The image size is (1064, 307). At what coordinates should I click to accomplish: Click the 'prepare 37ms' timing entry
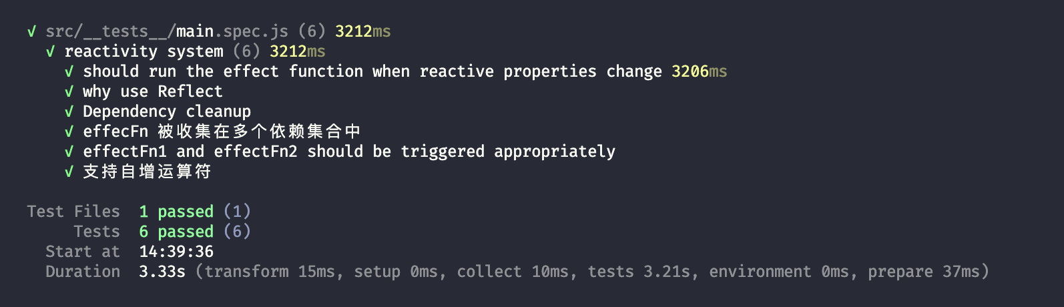click(x=924, y=272)
